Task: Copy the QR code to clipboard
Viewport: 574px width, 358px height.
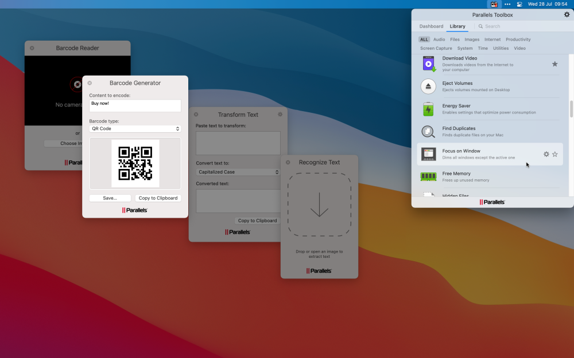Action: coord(159,198)
